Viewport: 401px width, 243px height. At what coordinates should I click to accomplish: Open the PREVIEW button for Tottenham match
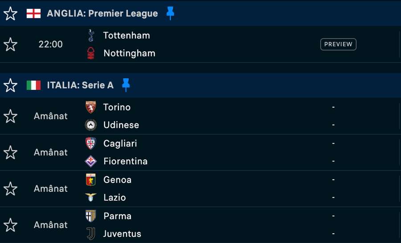338,44
